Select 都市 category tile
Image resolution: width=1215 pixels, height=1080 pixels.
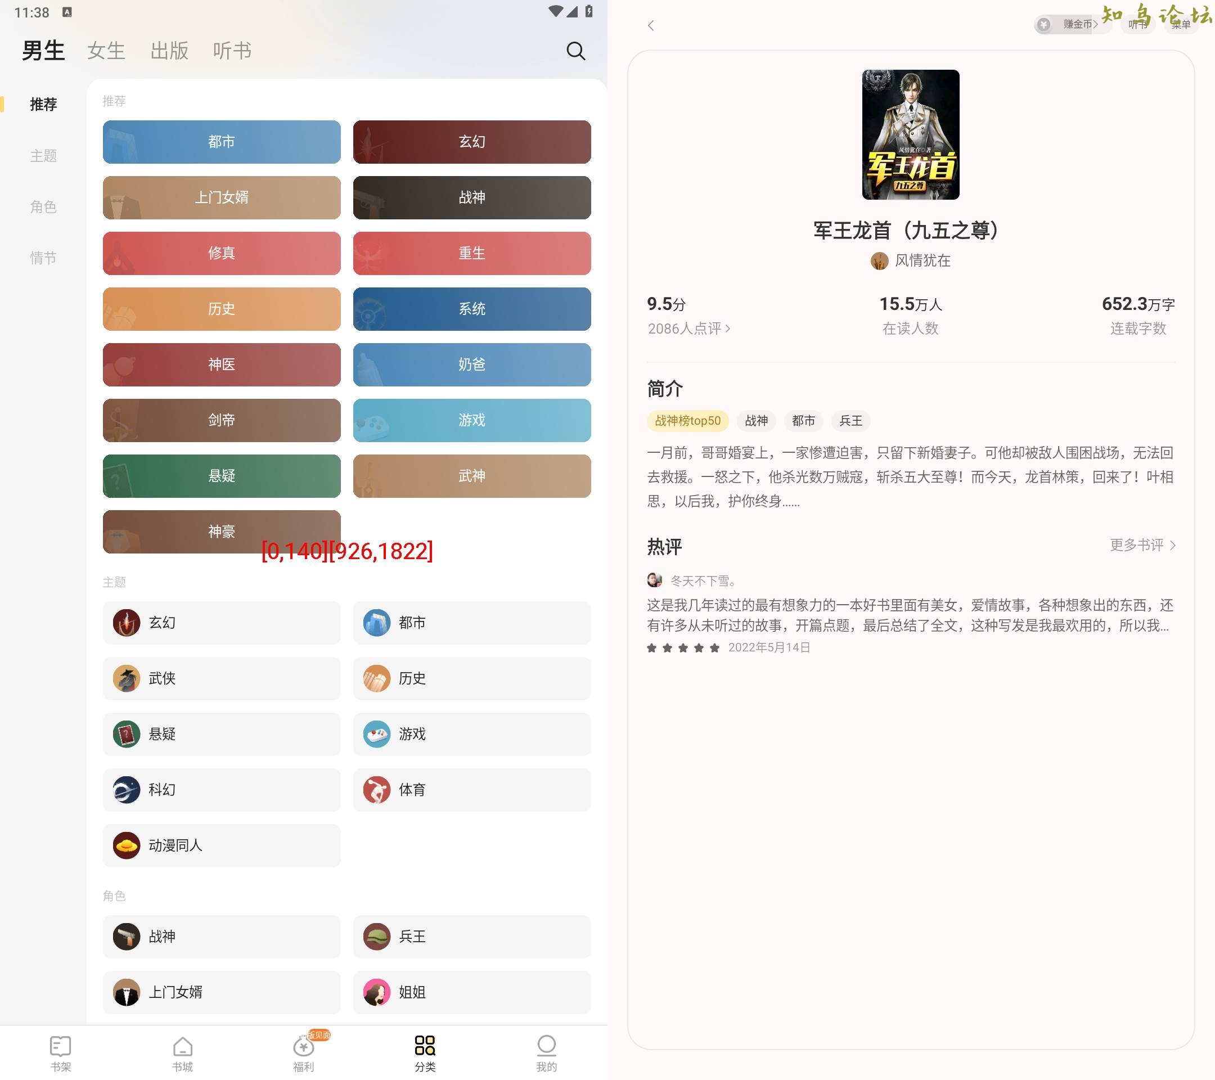[x=221, y=141]
